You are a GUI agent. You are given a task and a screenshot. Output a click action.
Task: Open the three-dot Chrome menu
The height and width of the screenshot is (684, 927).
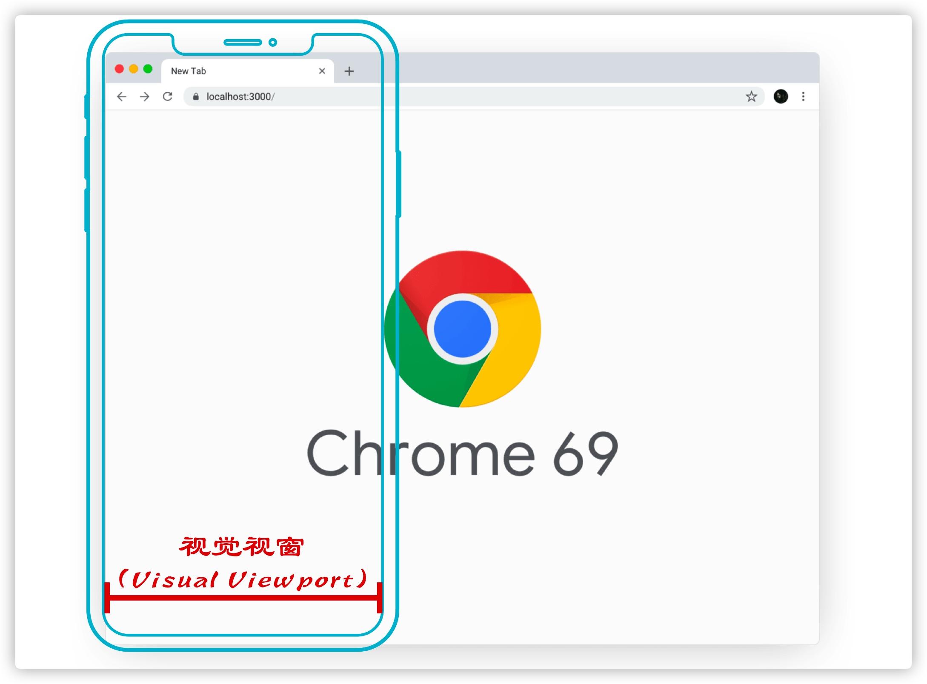point(803,97)
